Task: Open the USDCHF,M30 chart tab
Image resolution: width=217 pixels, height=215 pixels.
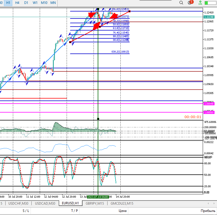Action: tap(18, 204)
